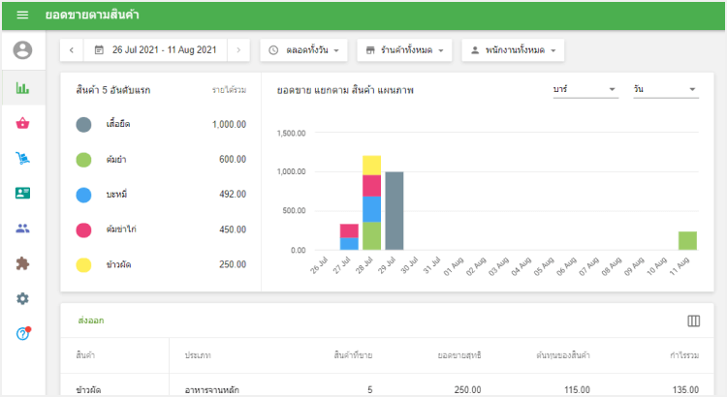Click the gray เสื้อยืด color swatch
This screenshot has height=397, width=727.
[84, 125]
